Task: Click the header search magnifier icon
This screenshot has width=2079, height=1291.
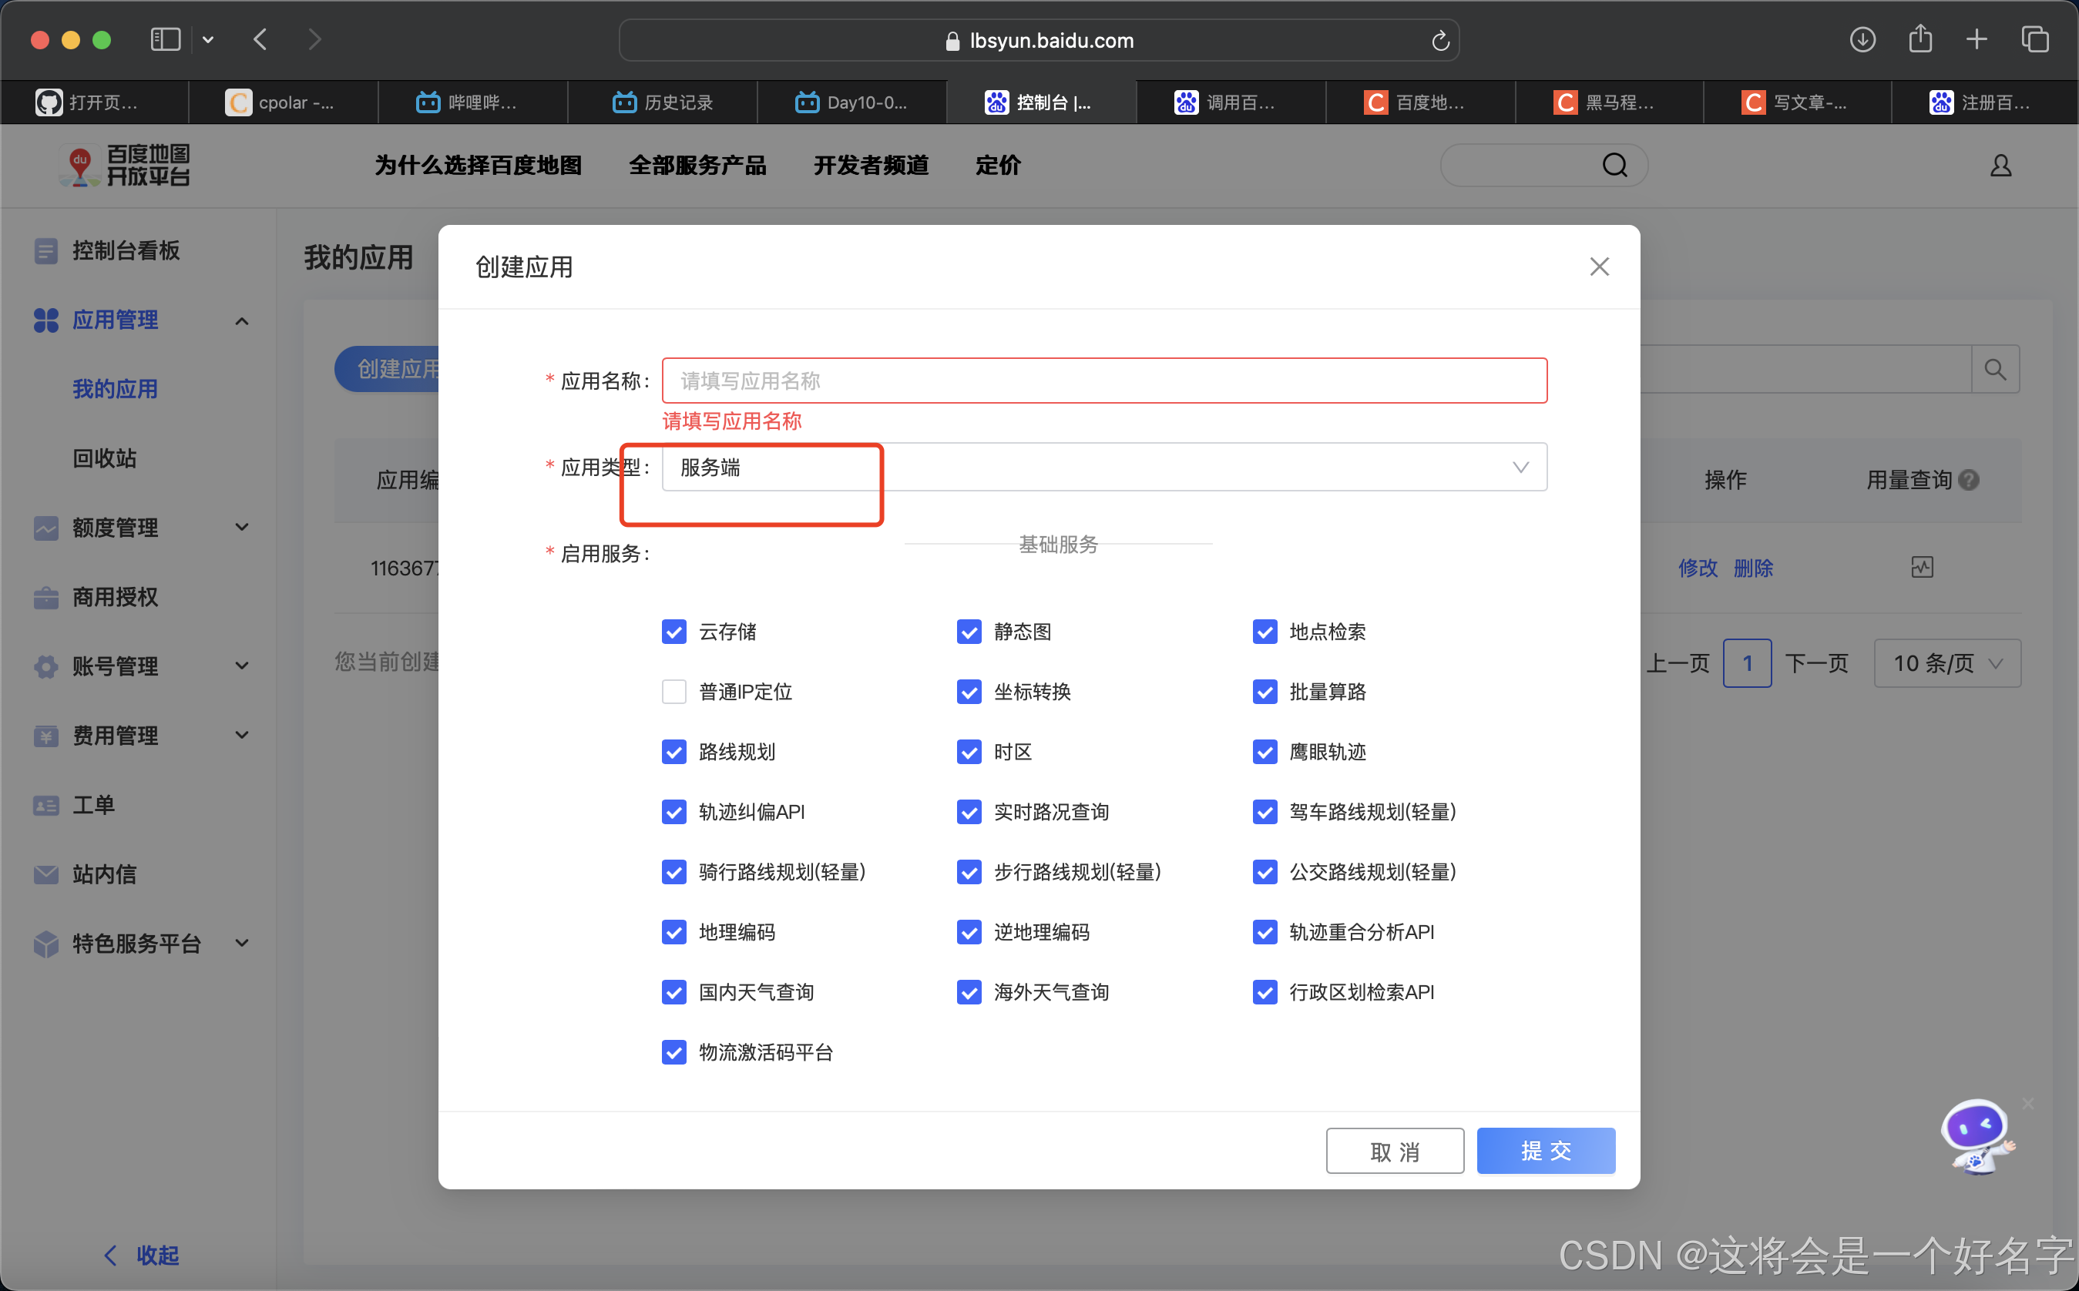Action: (1614, 166)
